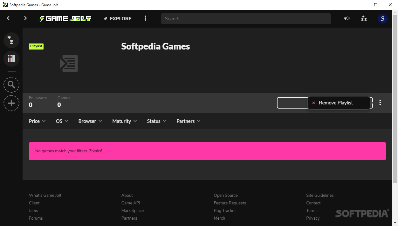Screen dimensions: 398x226
Task: Open the Terms footer link
Action: pos(312,210)
